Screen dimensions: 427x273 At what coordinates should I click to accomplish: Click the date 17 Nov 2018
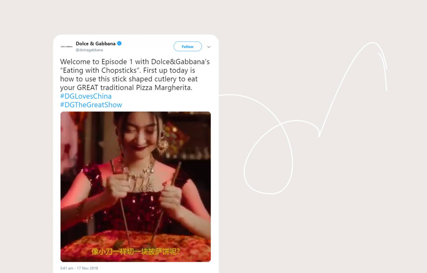(x=87, y=268)
